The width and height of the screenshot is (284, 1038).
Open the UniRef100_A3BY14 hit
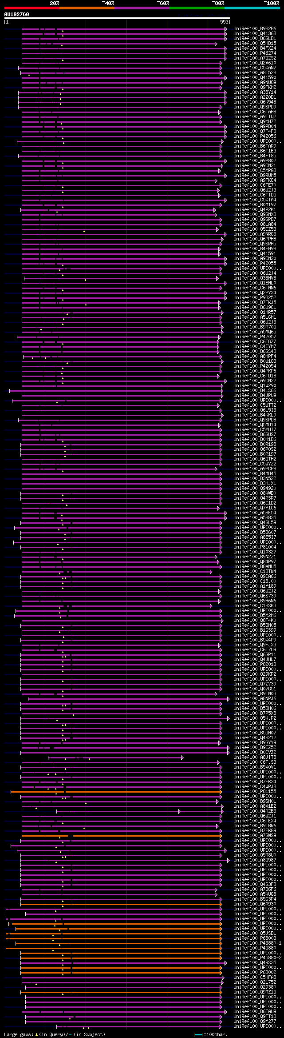pyautogui.click(x=255, y=92)
